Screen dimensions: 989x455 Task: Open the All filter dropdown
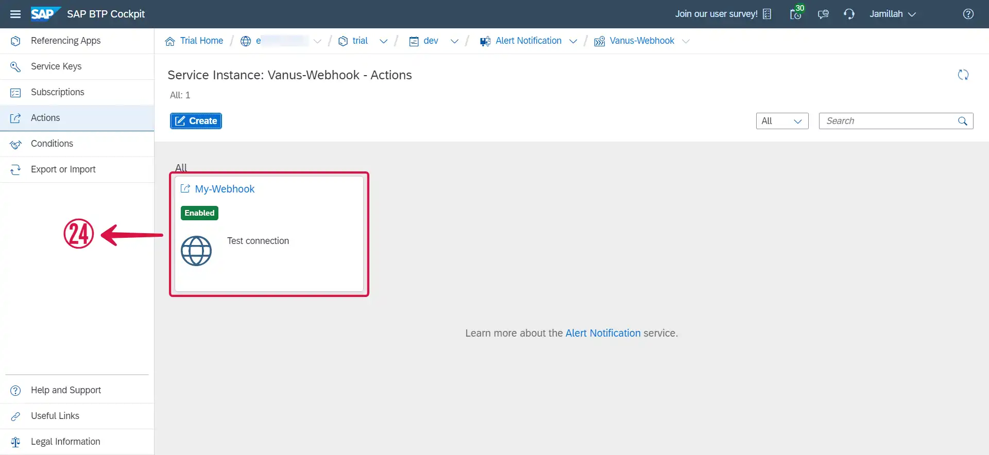pyautogui.click(x=782, y=121)
